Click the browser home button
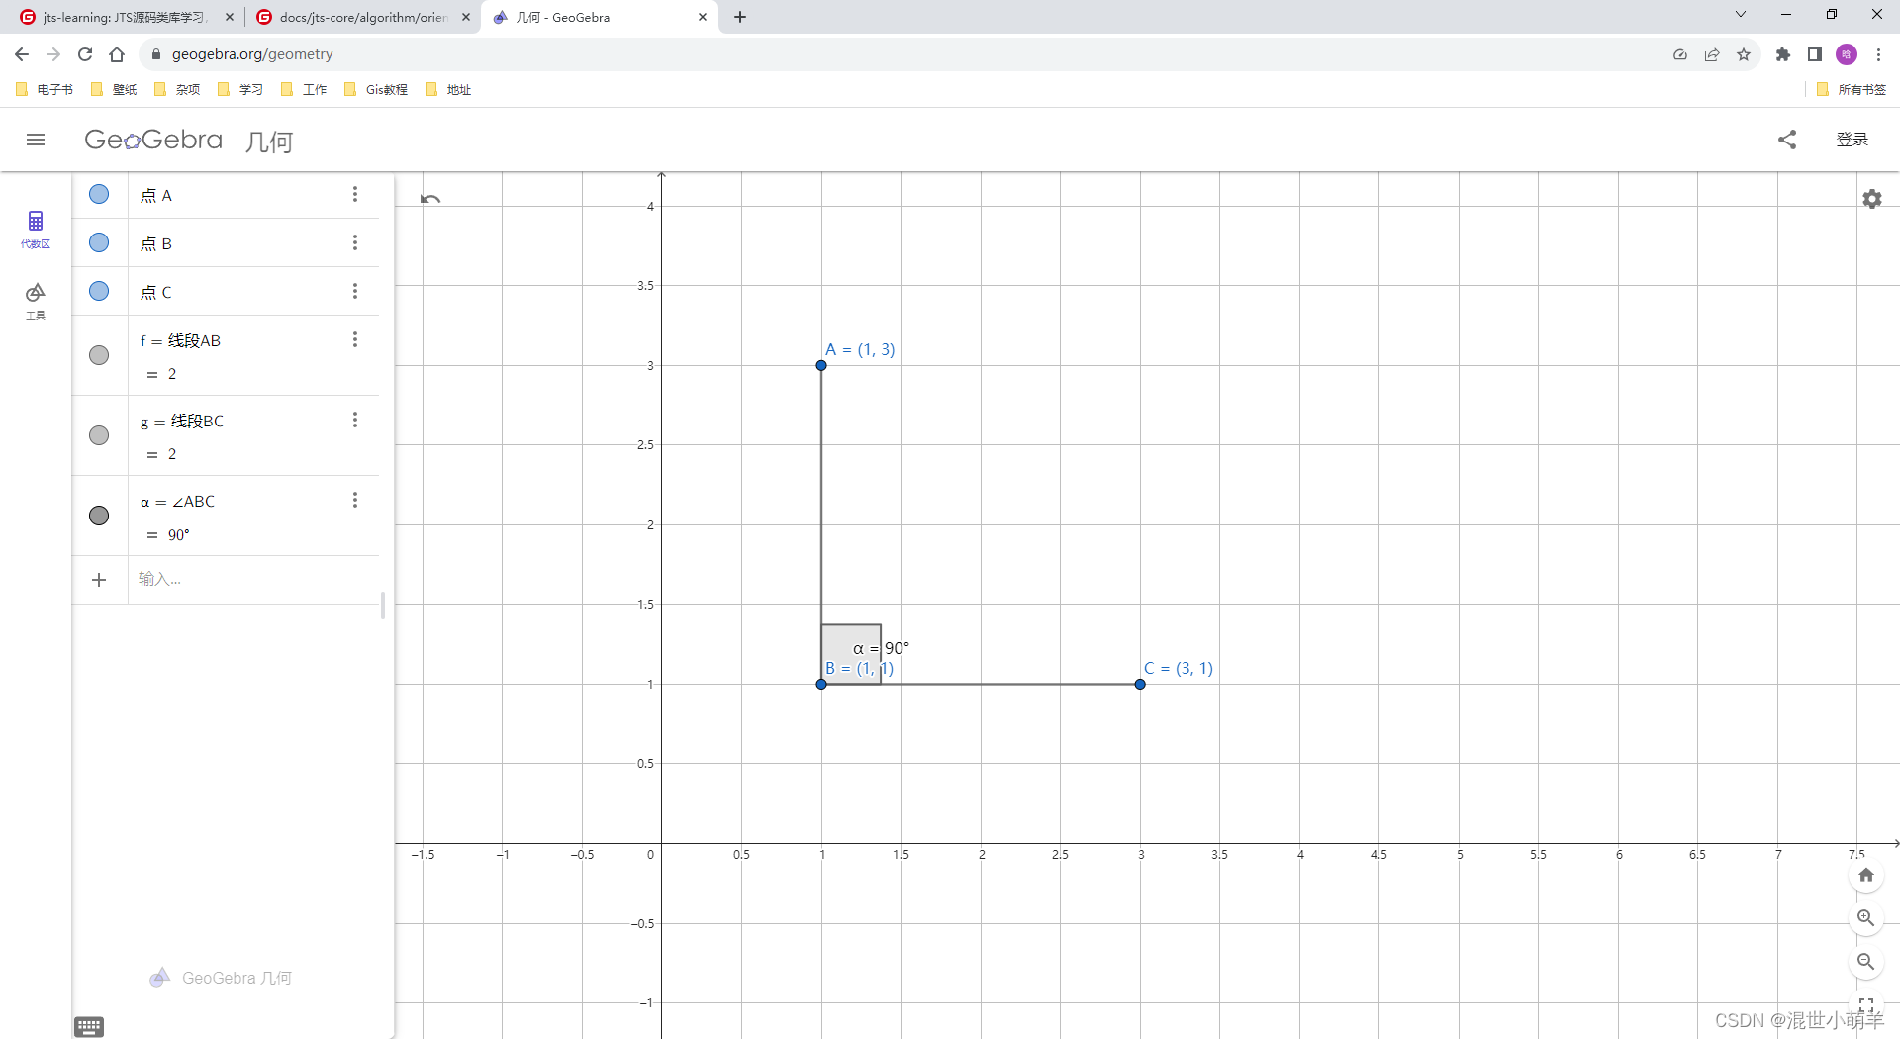 117,54
